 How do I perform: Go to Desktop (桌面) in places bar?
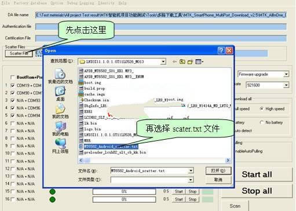click(x=60, y=94)
